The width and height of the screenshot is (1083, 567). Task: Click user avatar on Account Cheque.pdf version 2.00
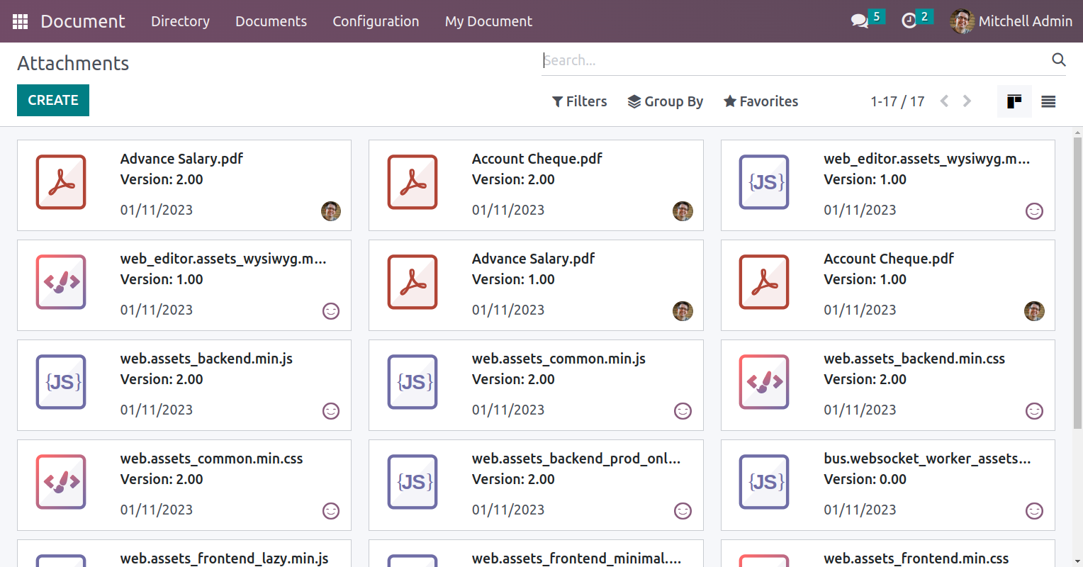tap(683, 211)
